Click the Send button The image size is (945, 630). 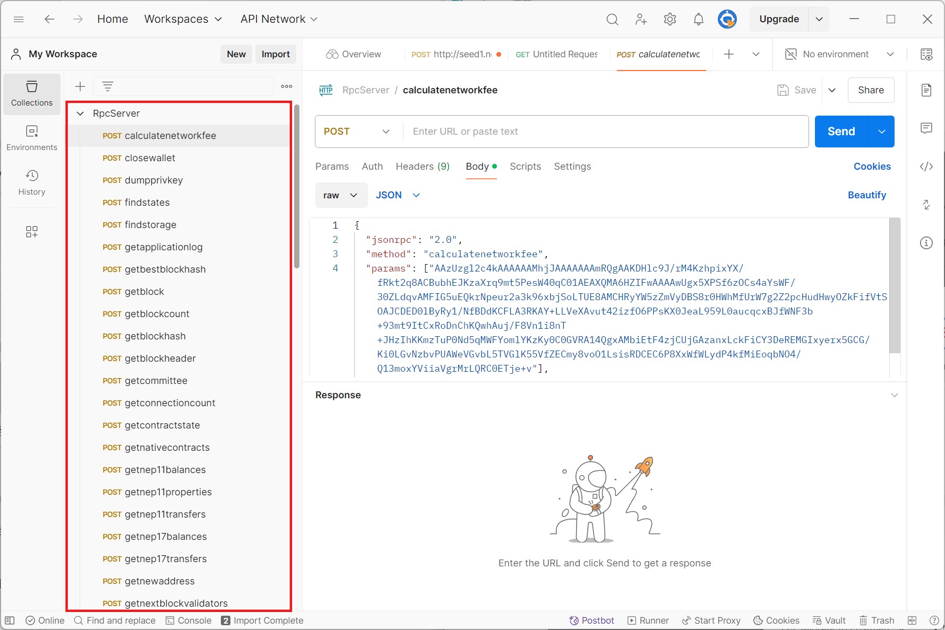click(x=841, y=132)
